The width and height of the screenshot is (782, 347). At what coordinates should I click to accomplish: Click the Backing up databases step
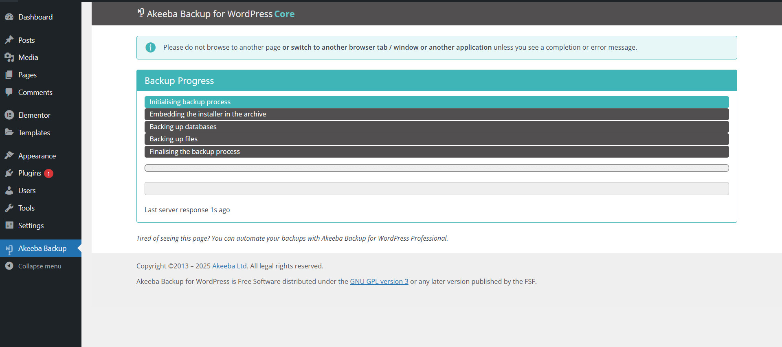pyautogui.click(x=437, y=127)
